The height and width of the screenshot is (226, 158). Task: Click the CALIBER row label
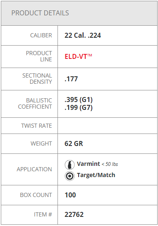[x=41, y=35]
